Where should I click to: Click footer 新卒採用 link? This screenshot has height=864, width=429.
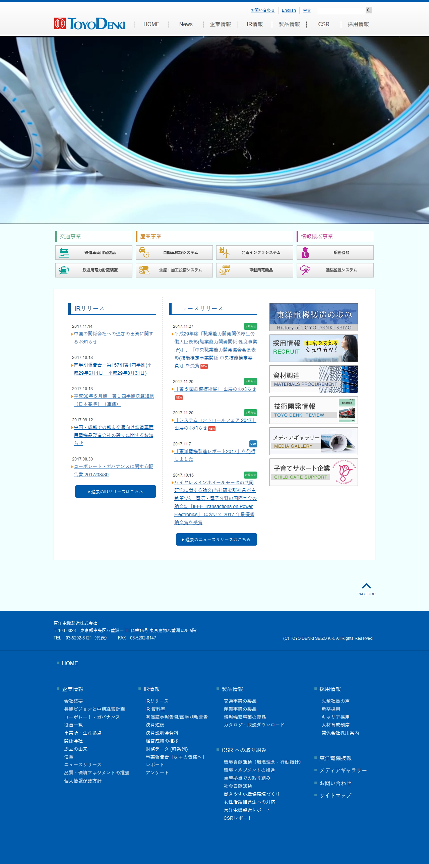pos(331,709)
